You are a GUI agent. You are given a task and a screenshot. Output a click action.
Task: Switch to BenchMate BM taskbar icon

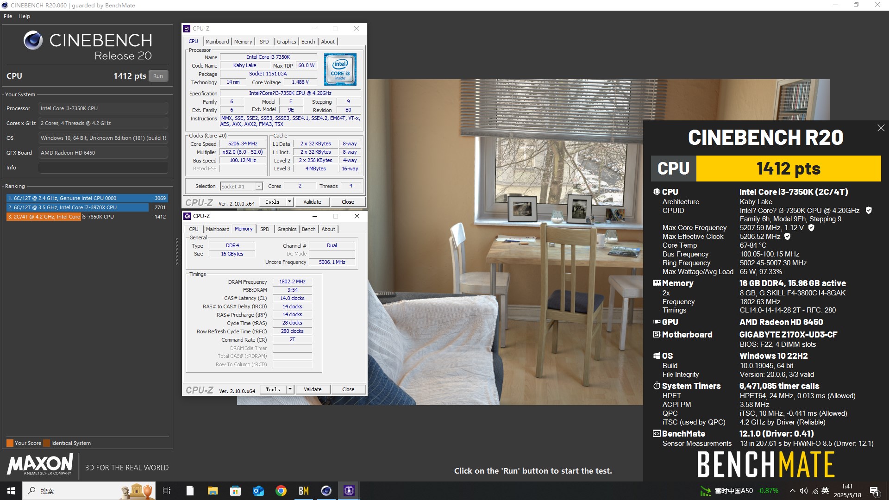tap(303, 491)
